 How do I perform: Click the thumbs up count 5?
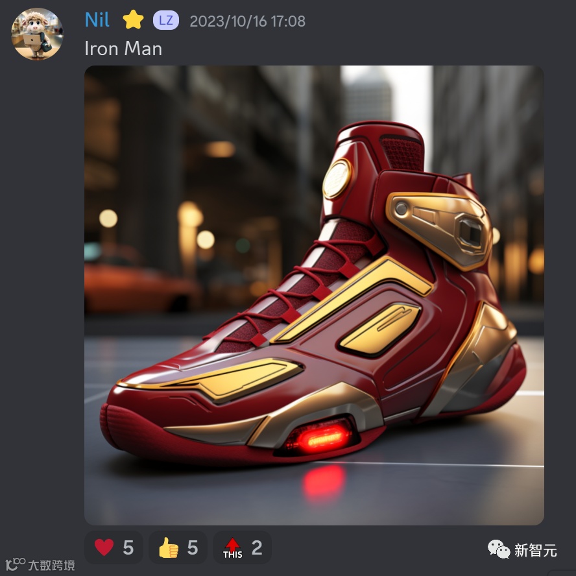click(193, 547)
